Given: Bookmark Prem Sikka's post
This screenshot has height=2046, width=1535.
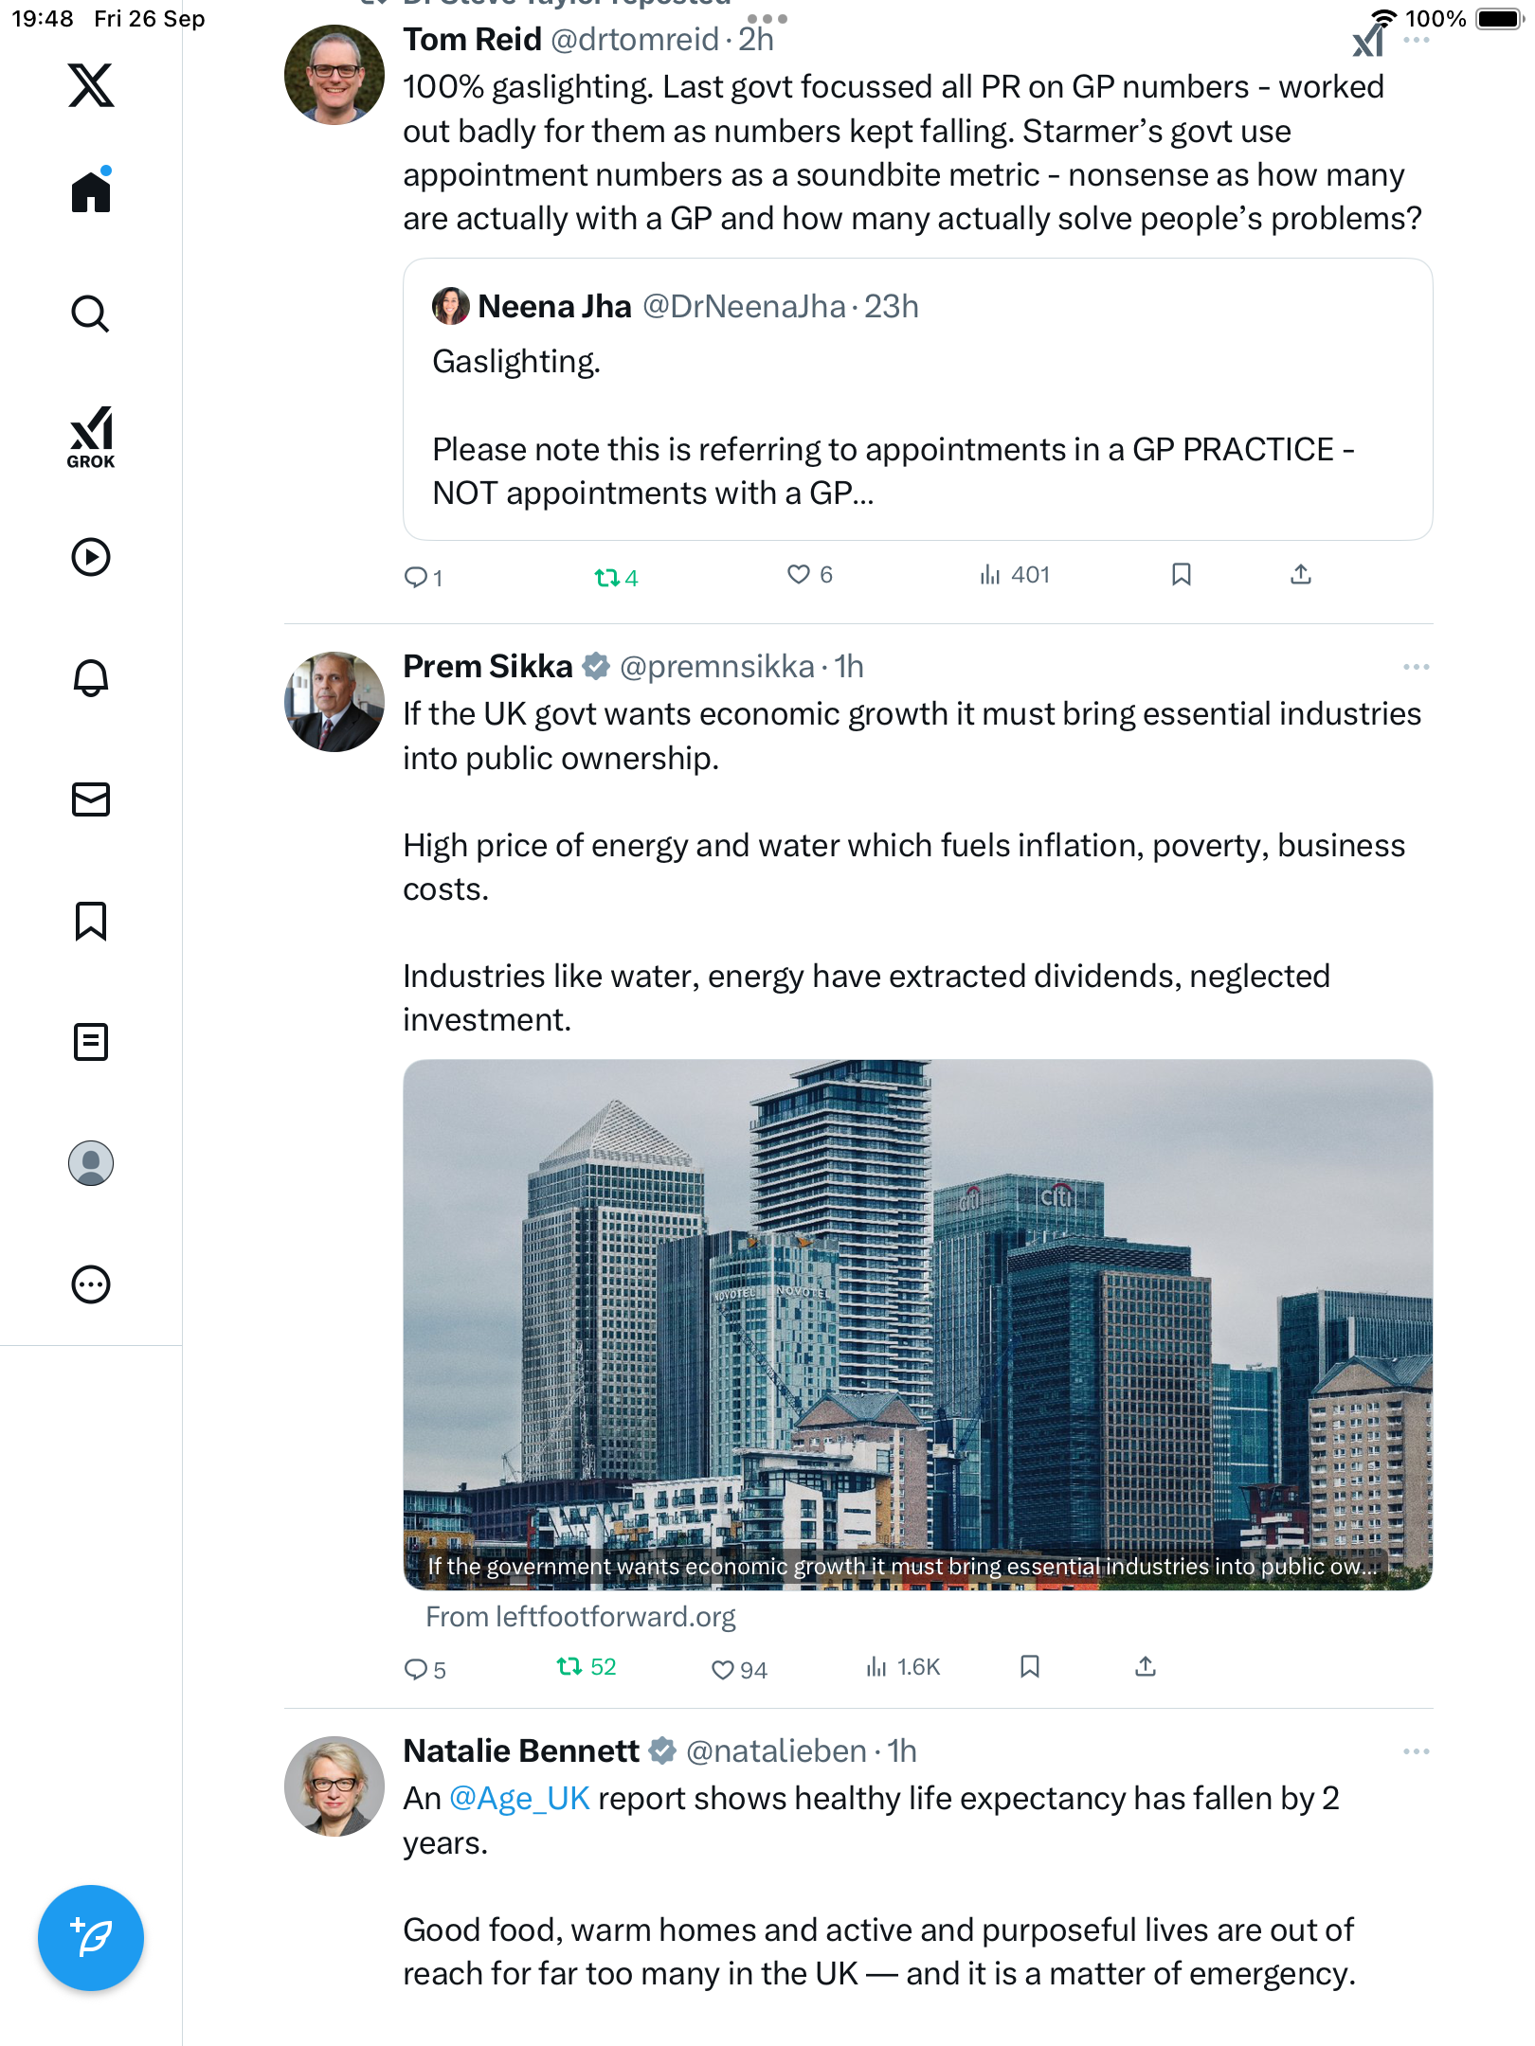Looking at the screenshot, I should pos(1030,1666).
